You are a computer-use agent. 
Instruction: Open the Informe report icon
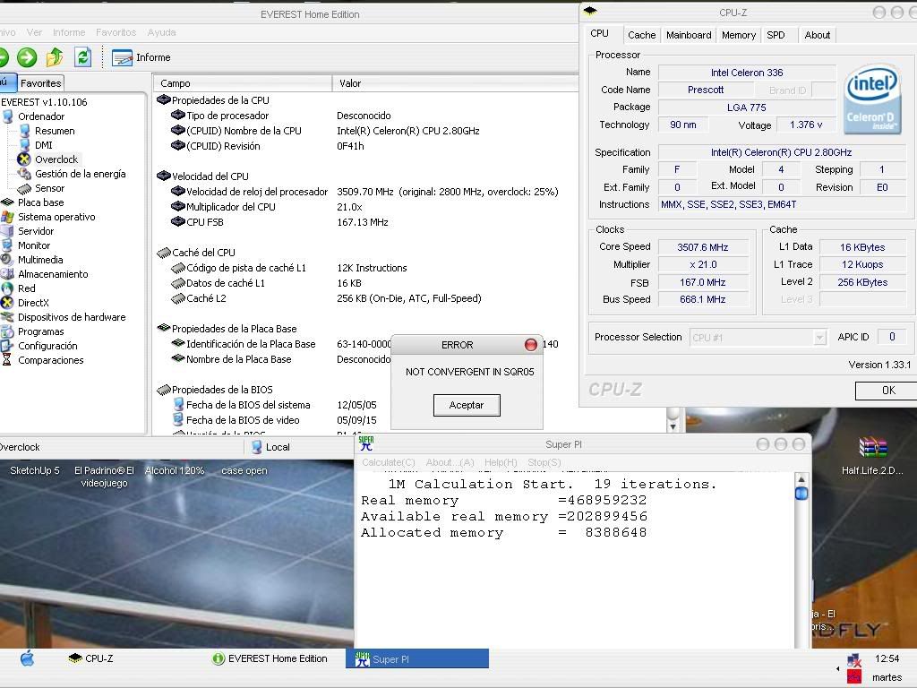click(x=122, y=57)
